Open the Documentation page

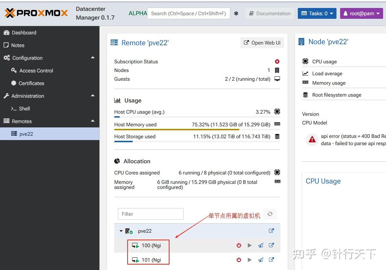click(270, 13)
